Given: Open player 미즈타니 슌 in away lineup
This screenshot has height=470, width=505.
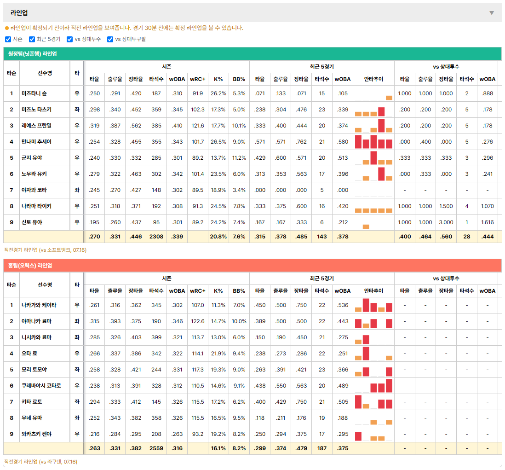Looking at the screenshot, I should pos(34,93).
